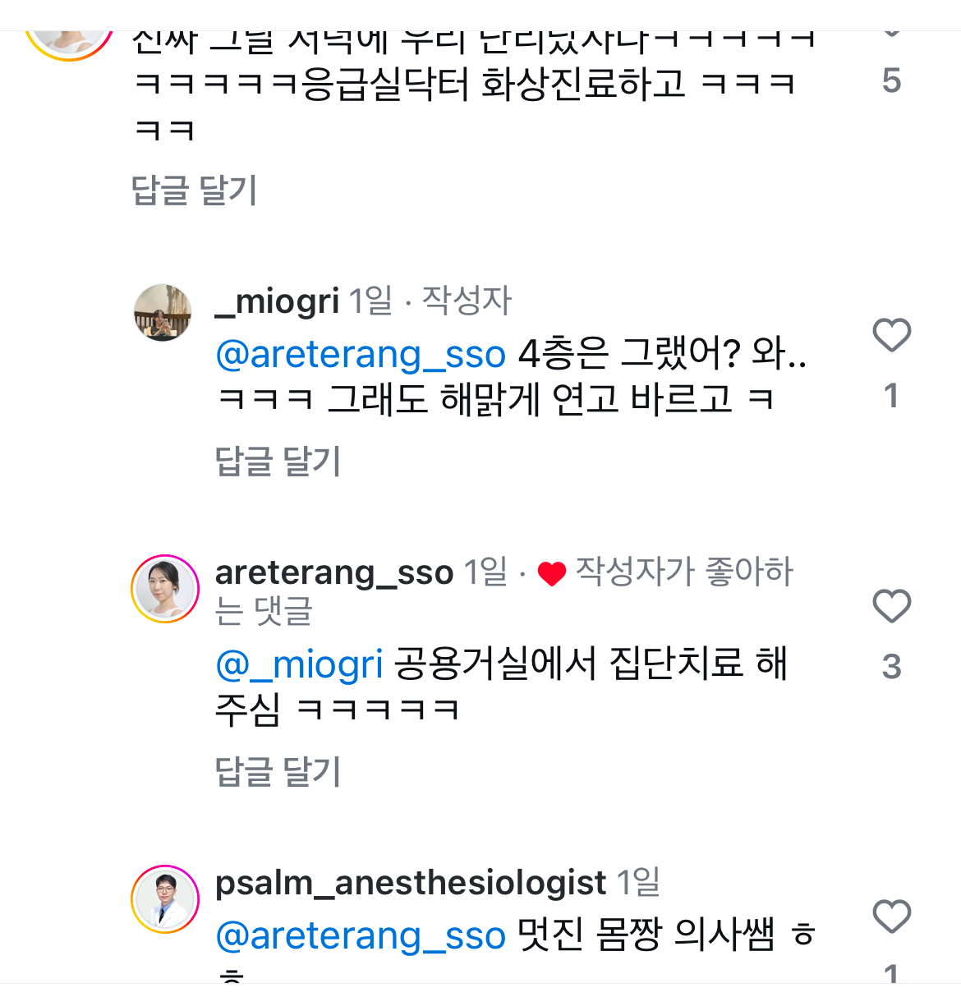
Task: Open _miogri profile picture
Action: point(163,313)
